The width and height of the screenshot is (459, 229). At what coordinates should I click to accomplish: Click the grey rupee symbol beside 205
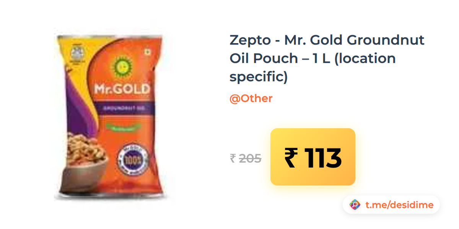click(x=233, y=158)
